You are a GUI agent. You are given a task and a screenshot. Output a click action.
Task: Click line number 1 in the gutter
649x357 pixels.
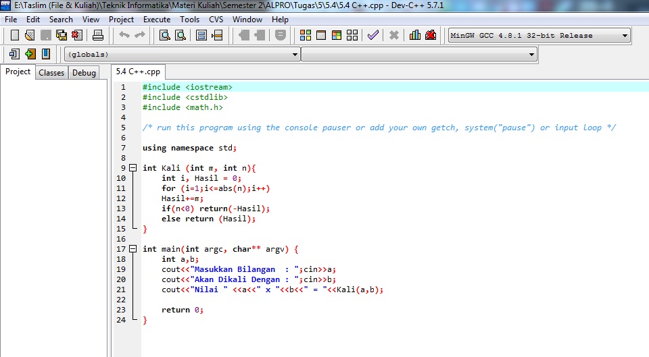pyautogui.click(x=123, y=87)
